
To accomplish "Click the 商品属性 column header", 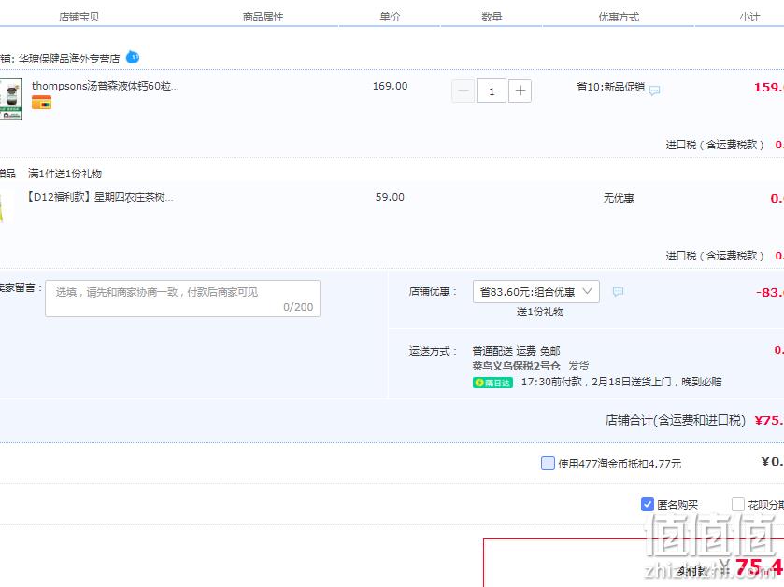I will [x=263, y=17].
